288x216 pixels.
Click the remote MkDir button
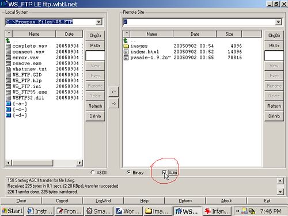274,46
